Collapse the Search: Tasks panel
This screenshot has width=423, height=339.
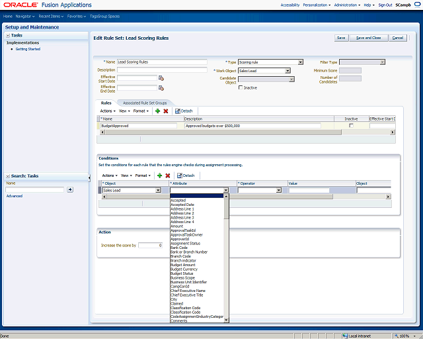8,176
